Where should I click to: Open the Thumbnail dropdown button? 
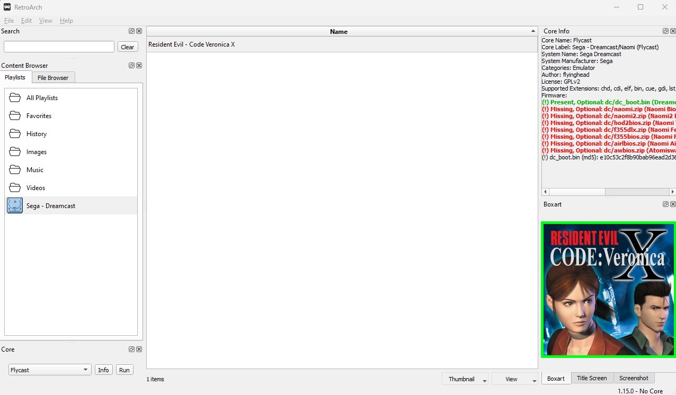pyautogui.click(x=466, y=379)
